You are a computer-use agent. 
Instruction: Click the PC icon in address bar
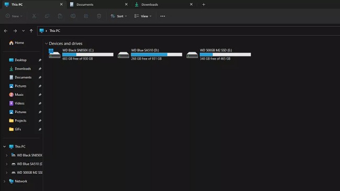tap(42, 31)
